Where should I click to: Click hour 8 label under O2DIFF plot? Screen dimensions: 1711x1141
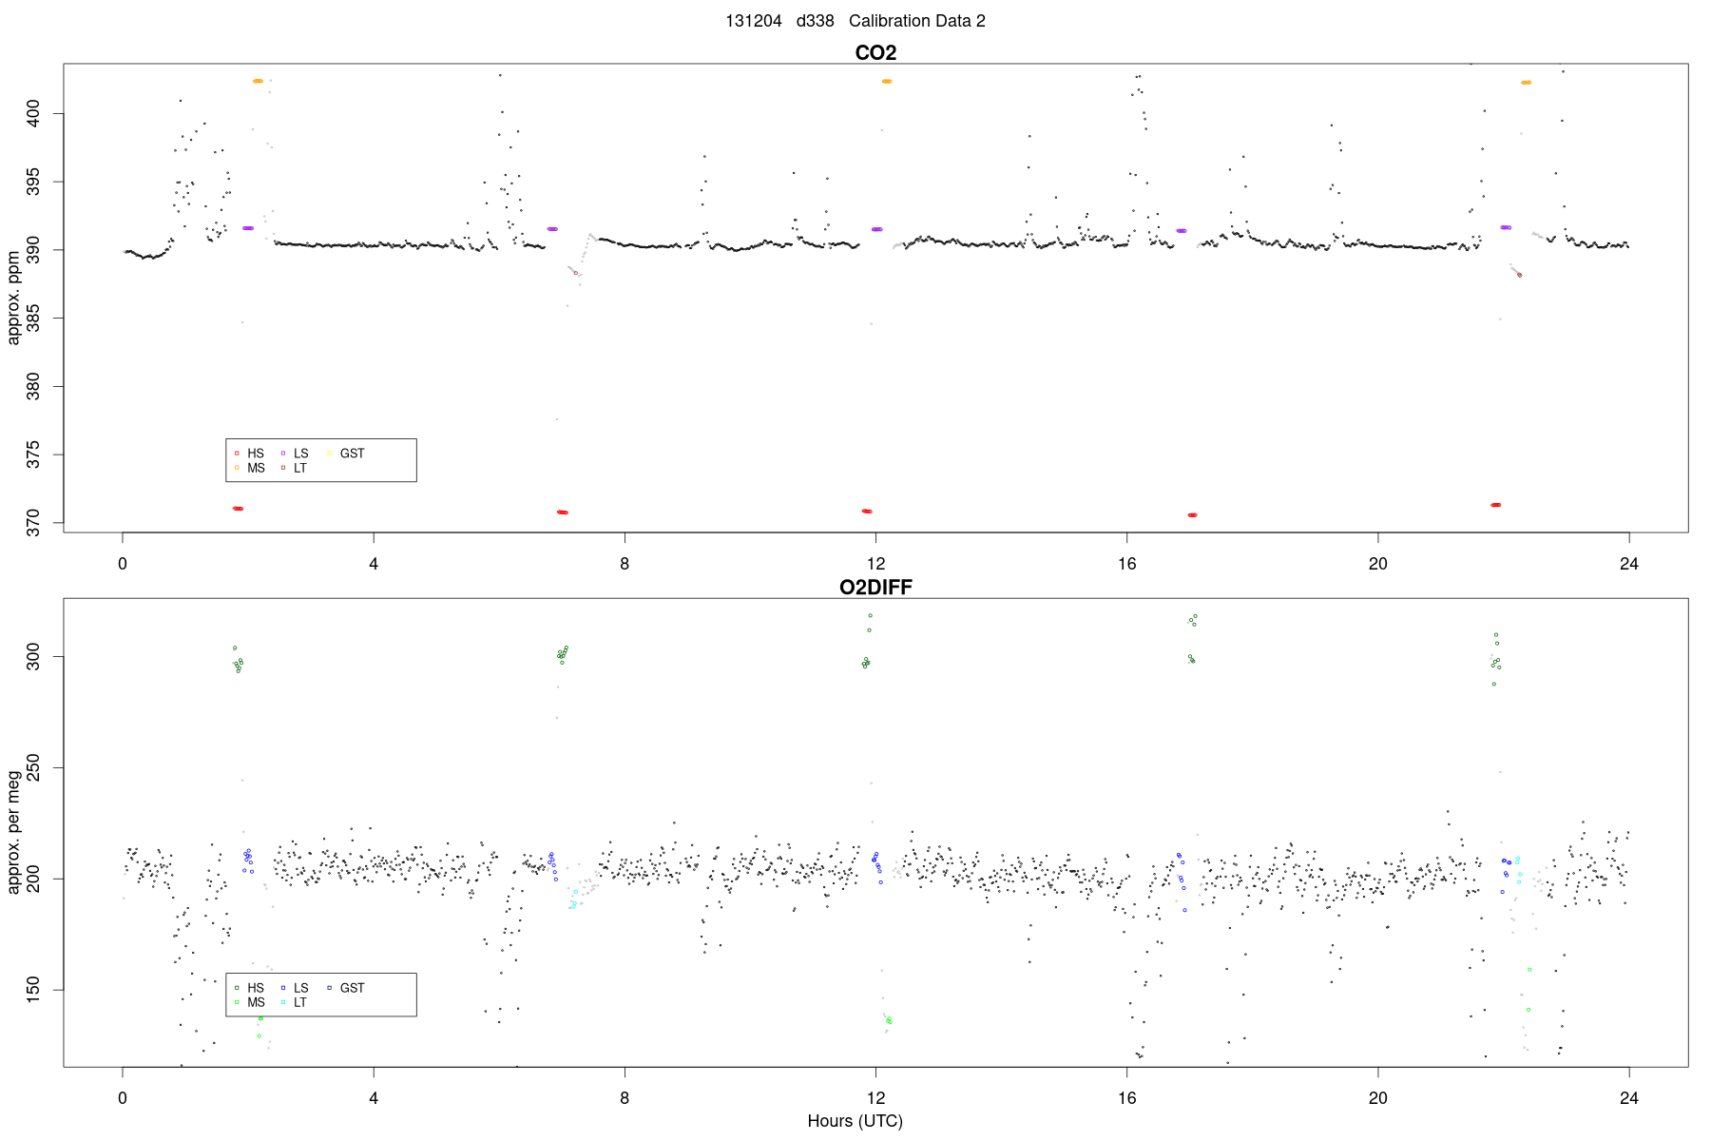pyautogui.click(x=625, y=1098)
